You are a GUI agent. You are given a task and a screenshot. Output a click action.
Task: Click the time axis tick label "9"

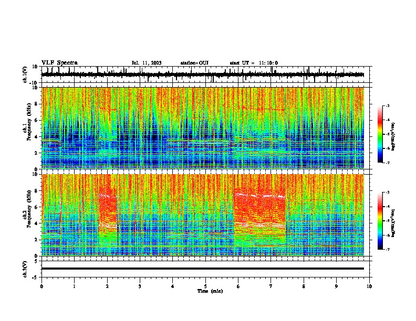336,286
